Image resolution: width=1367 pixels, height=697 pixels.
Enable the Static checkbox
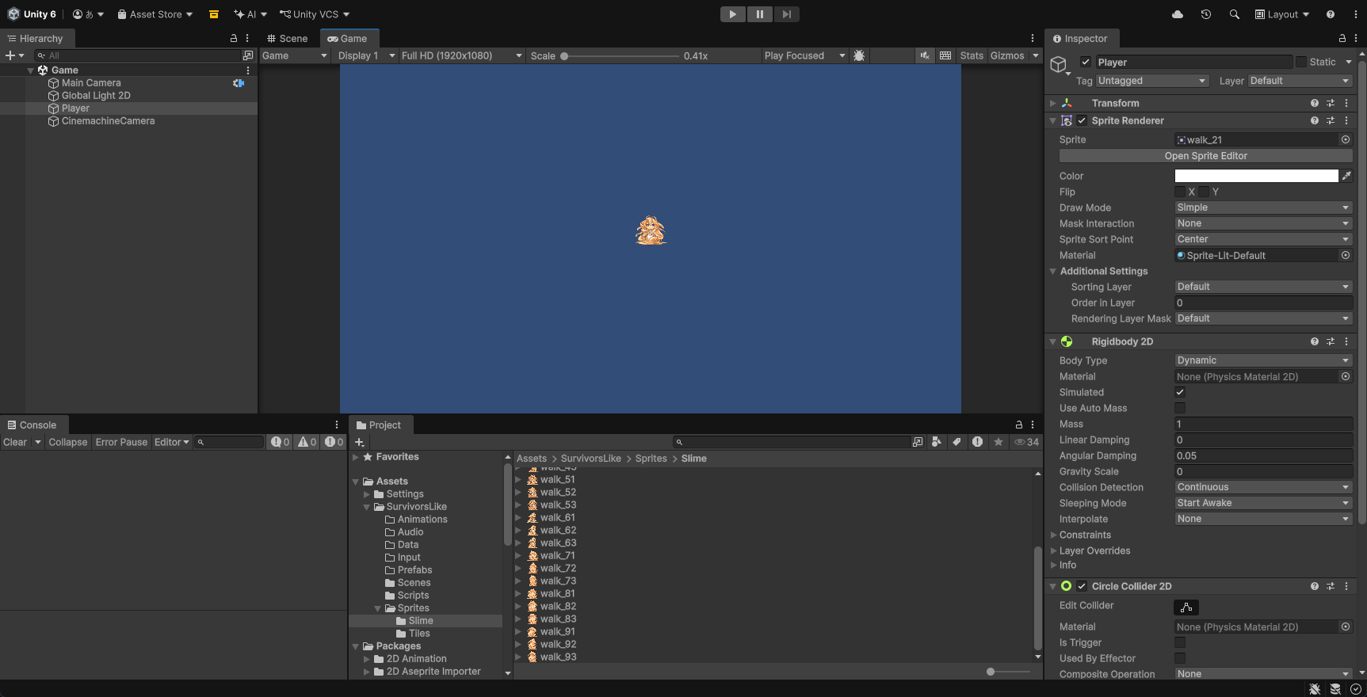click(1300, 62)
